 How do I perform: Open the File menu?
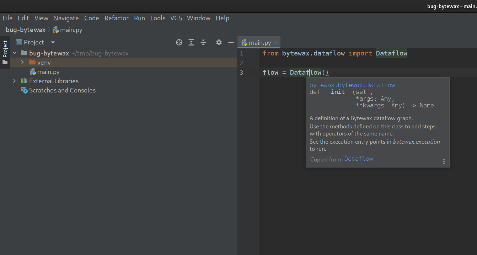(7, 18)
